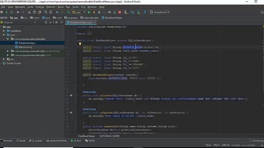264x148 pixels.
Task: Open the AVD Manager icon
Action: (126, 12)
